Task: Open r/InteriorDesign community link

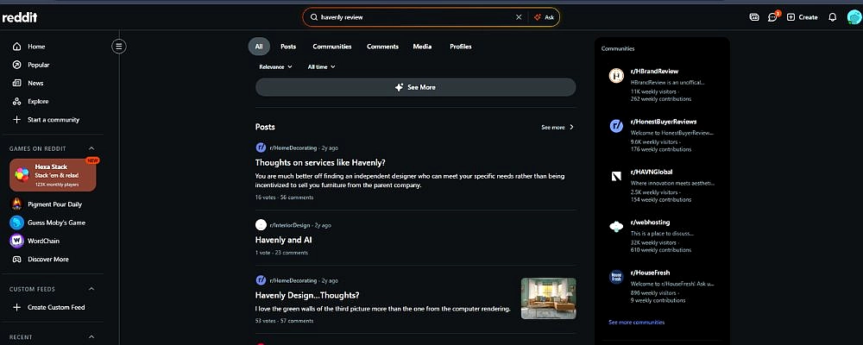Action: point(289,225)
